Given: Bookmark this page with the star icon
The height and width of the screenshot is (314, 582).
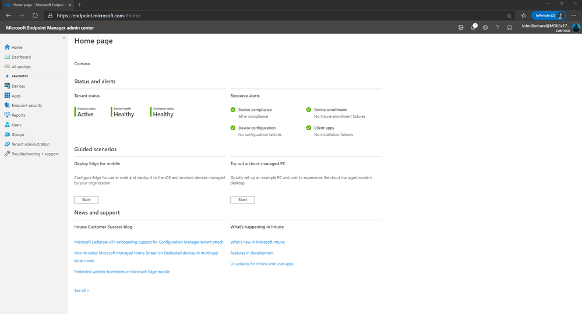Looking at the screenshot, I should pos(509,16).
